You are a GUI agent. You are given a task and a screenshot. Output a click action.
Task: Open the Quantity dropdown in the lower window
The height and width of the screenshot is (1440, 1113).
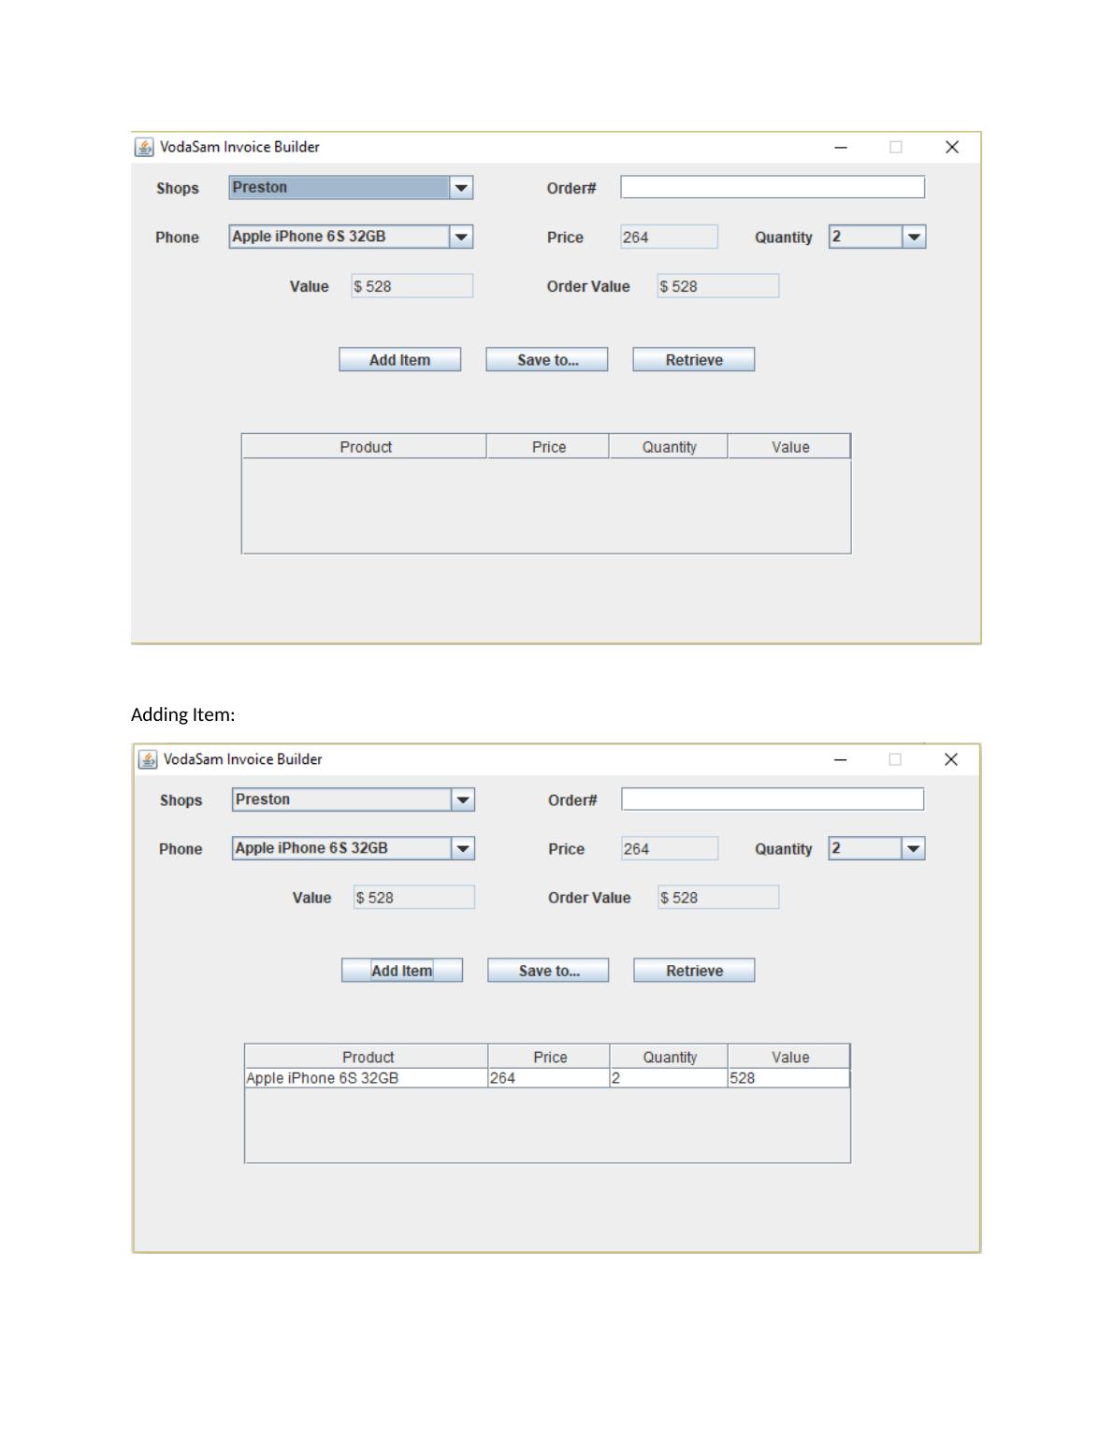pos(913,849)
